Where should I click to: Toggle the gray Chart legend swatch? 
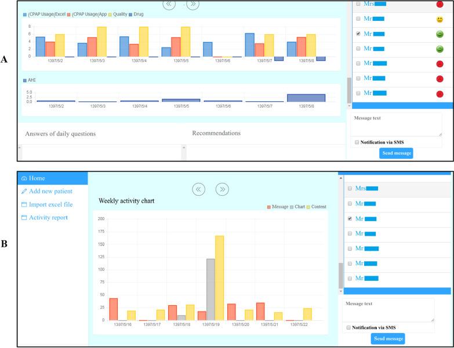coord(291,207)
